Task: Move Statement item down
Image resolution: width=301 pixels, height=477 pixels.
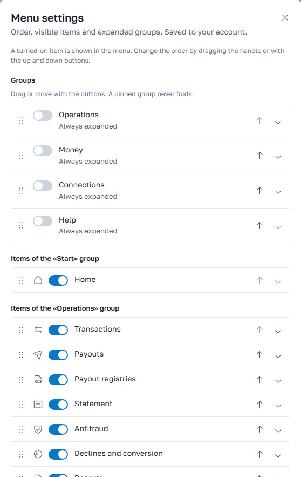Action: 278,404
